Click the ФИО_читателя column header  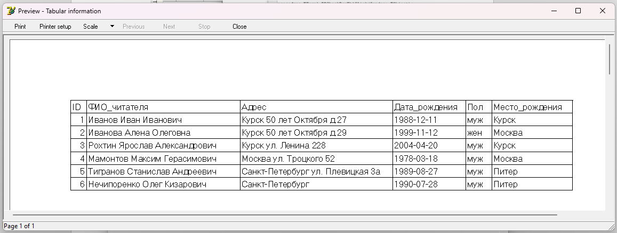click(163, 107)
